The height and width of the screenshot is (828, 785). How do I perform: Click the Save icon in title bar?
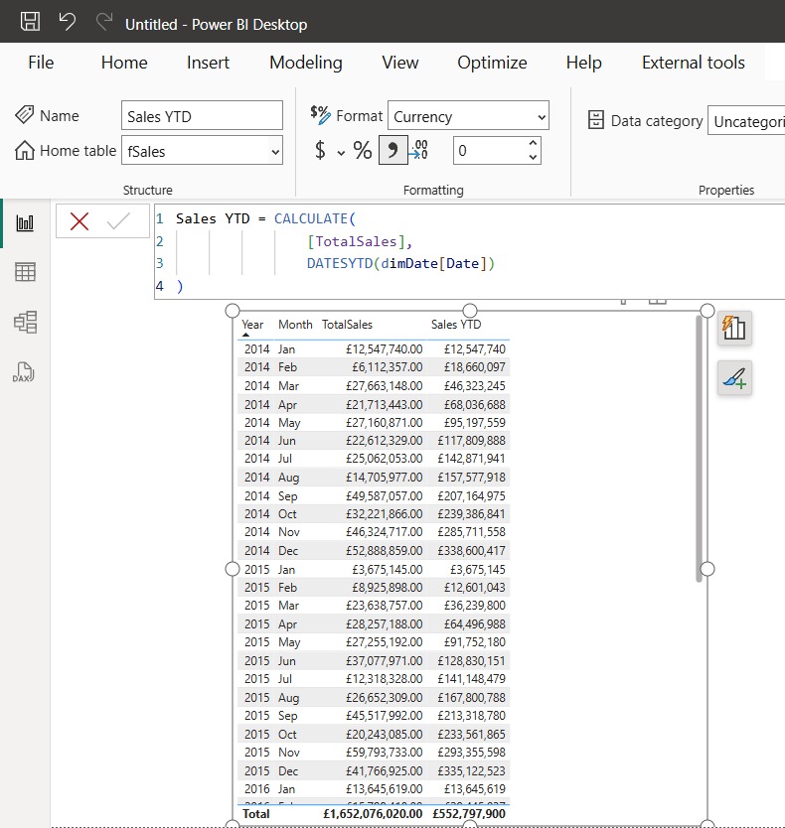click(31, 22)
